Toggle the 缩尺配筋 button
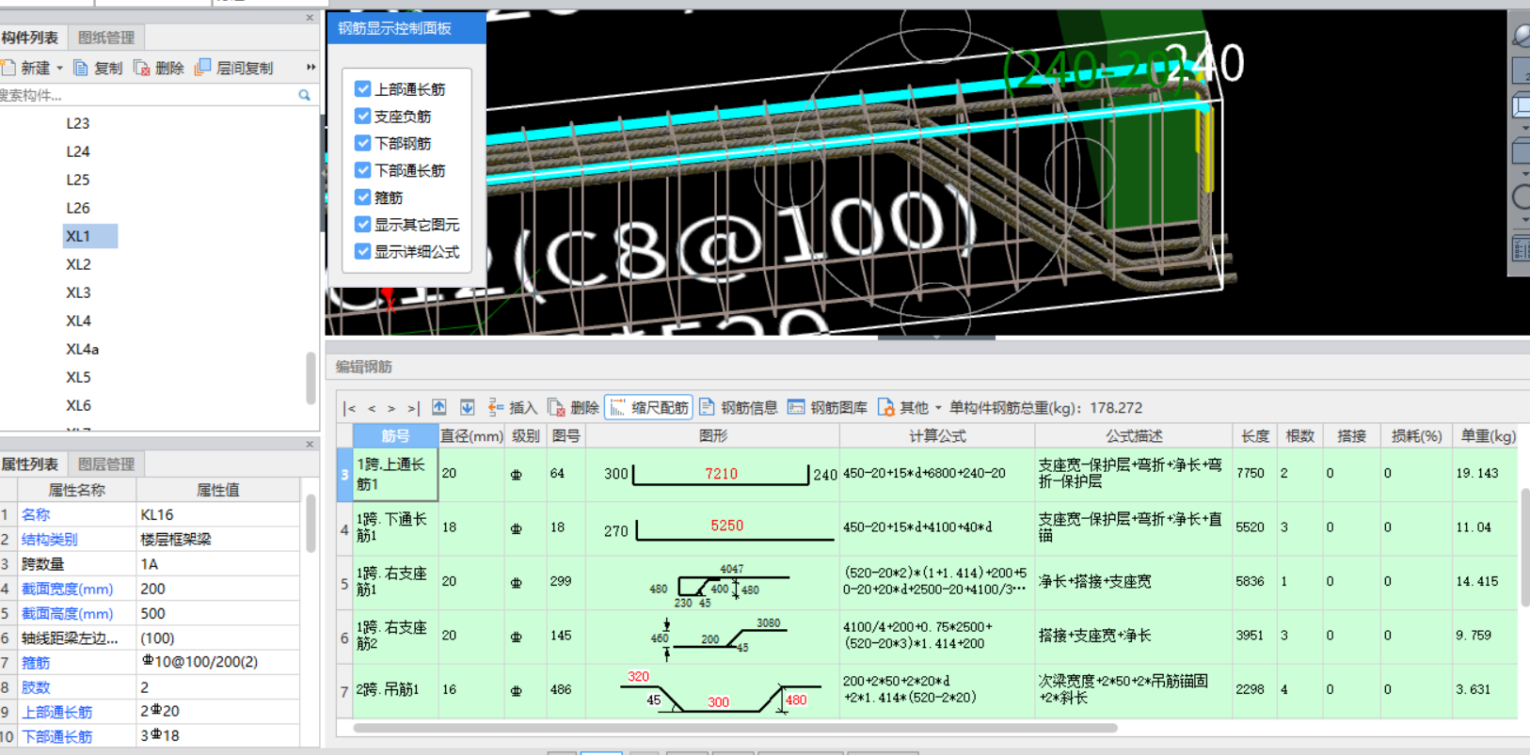The width and height of the screenshot is (1530, 755). [649, 407]
